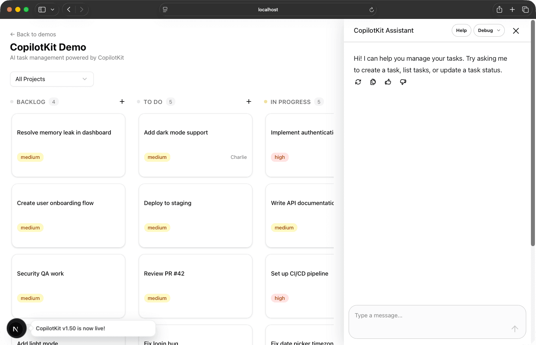The image size is (536, 345).
Task: Add a new task to the Backlog column
Action: pos(122,101)
